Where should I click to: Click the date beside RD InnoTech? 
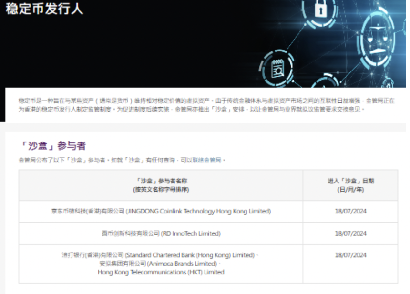pyautogui.click(x=350, y=233)
